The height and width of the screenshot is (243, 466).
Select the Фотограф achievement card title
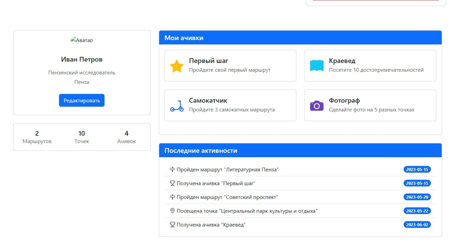(x=344, y=101)
